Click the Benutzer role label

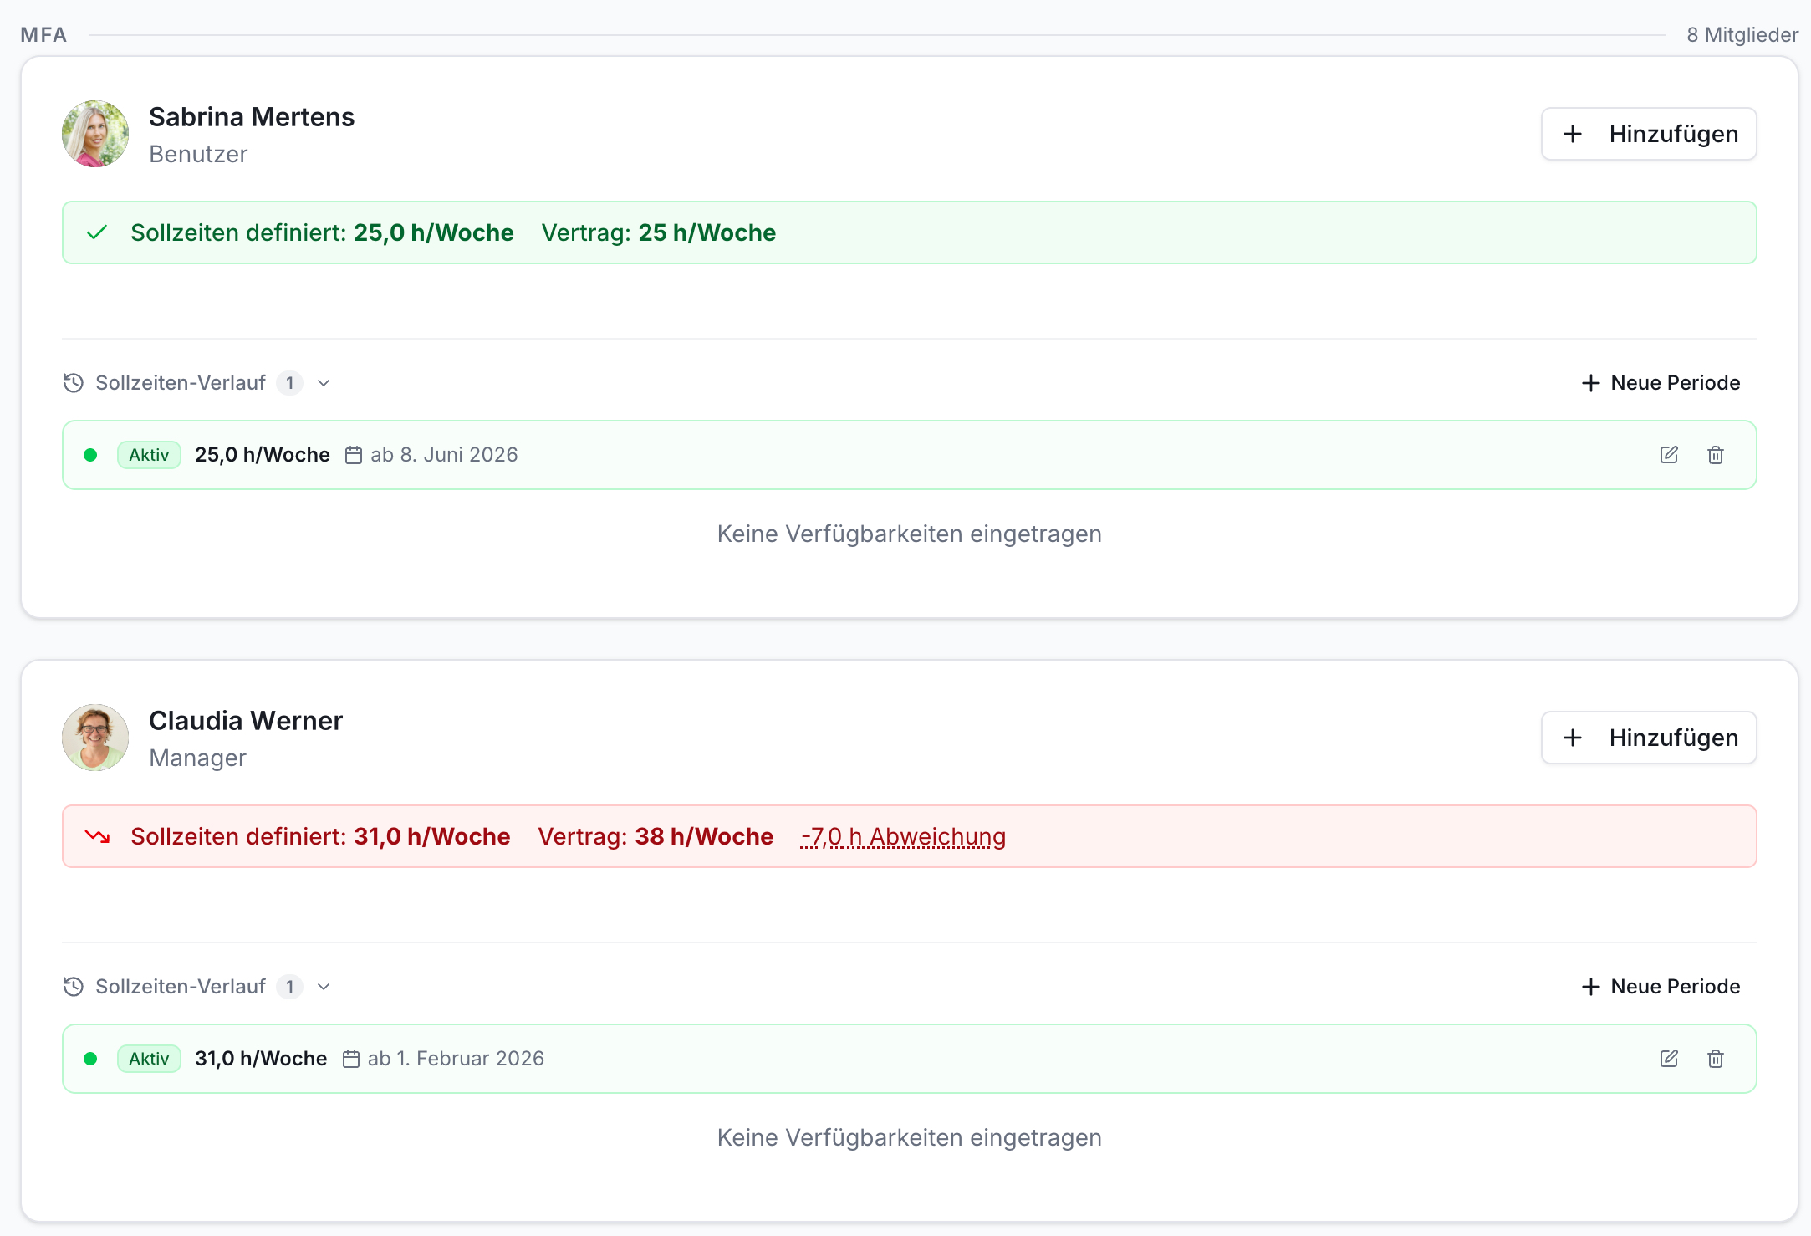click(198, 155)
